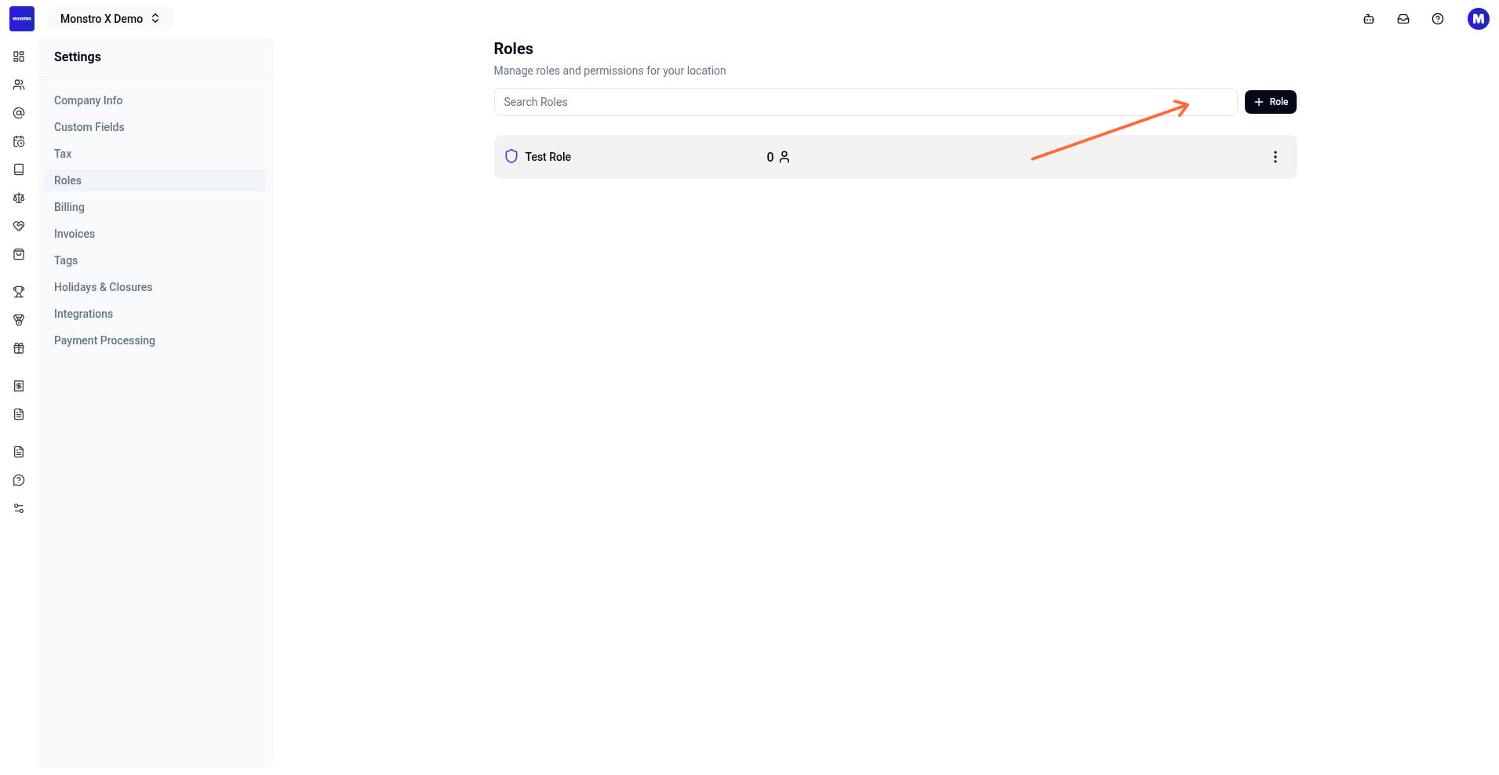Click the medal icon in sidebar

click(19, 320)
